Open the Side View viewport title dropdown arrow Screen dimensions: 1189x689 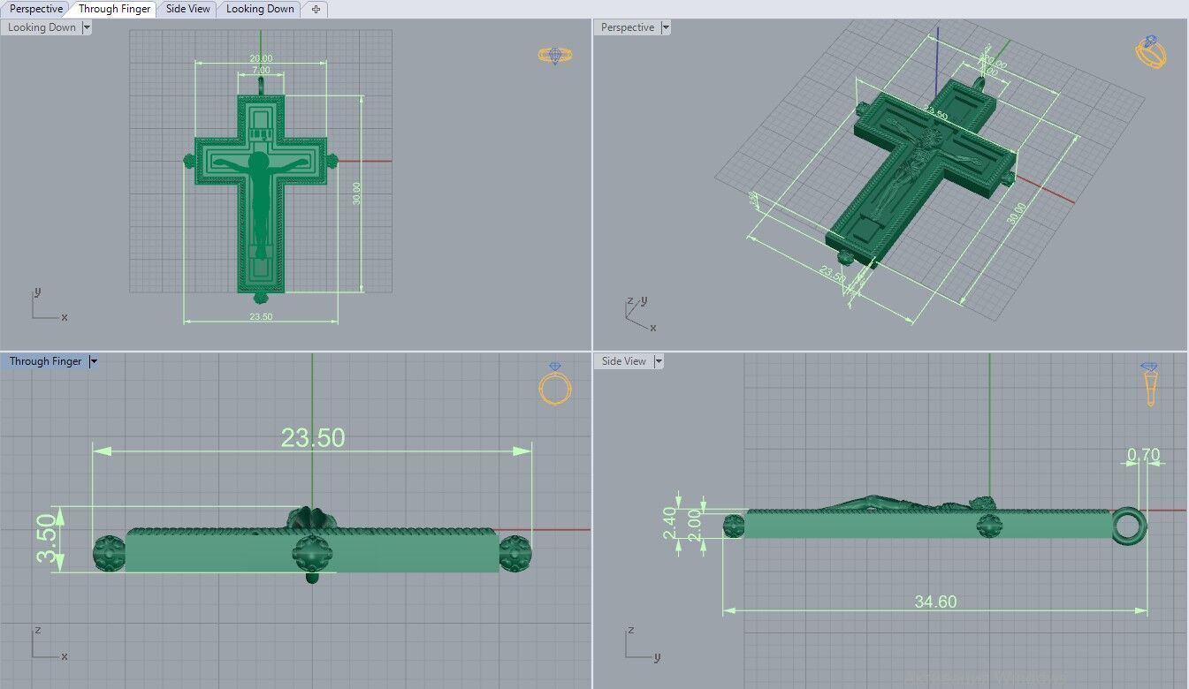coord(659,361)
